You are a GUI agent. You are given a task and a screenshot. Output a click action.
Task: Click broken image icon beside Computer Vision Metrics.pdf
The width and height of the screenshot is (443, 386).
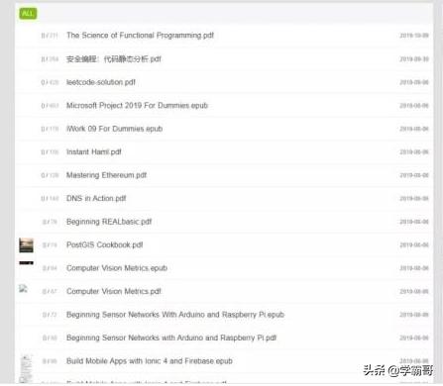[x=23, y=289]
